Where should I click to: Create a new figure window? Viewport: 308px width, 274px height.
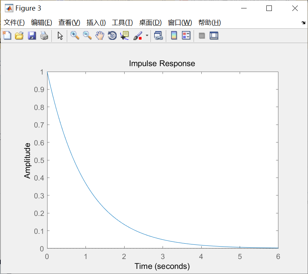[x=7, y=35]
